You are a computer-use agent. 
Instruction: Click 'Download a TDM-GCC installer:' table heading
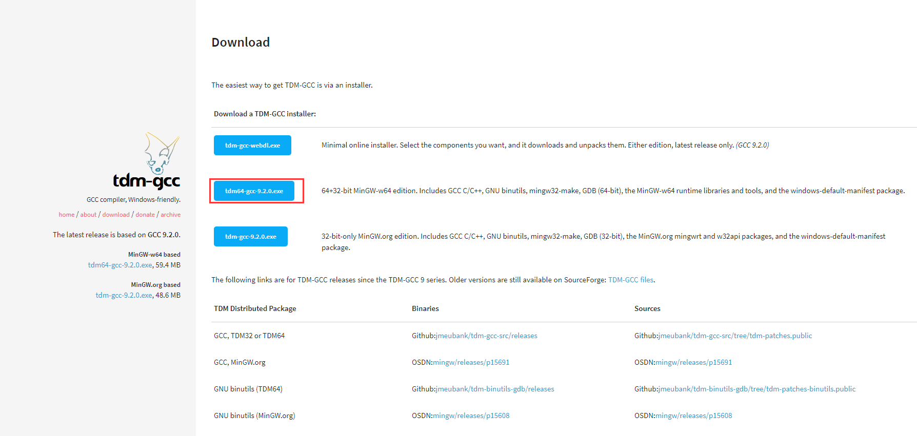[265, 114]
